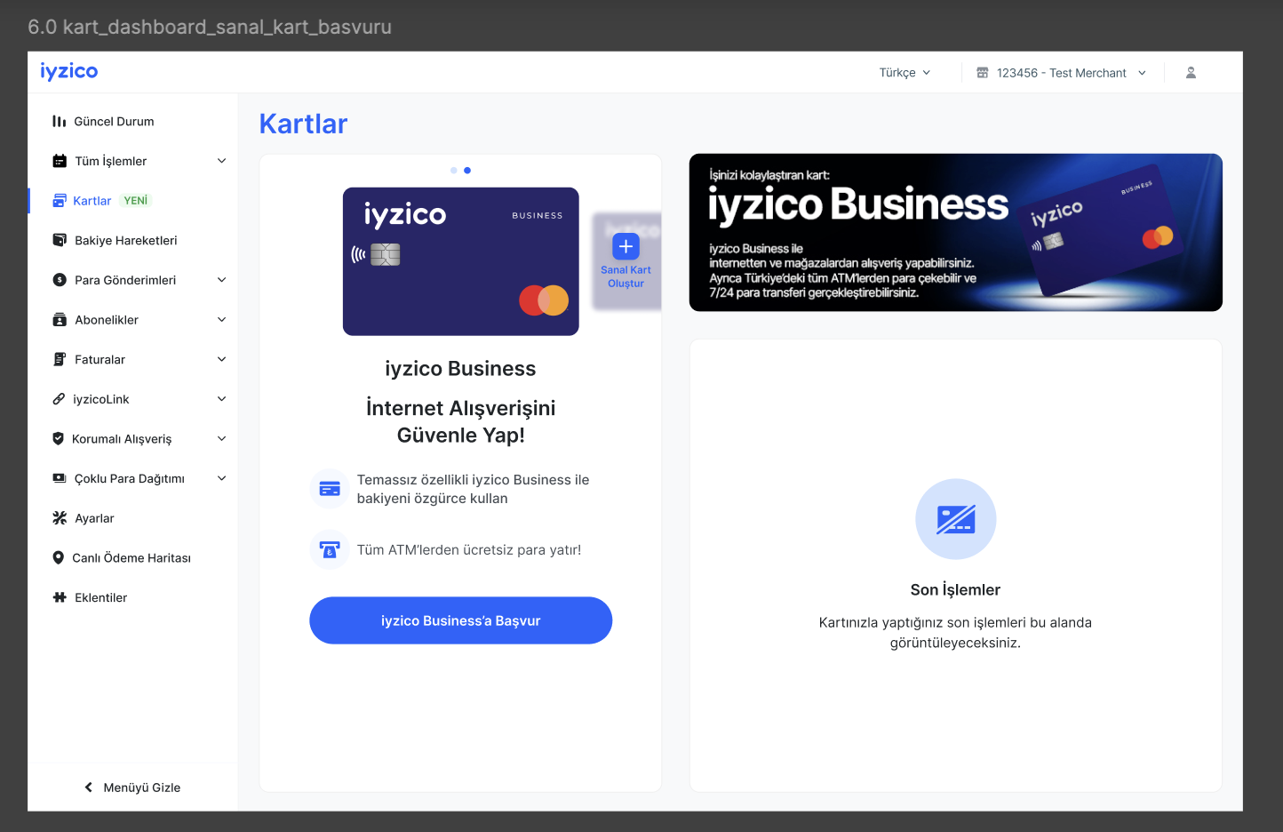Click the plus icon to create virtual card

click(x=626, y=246)
